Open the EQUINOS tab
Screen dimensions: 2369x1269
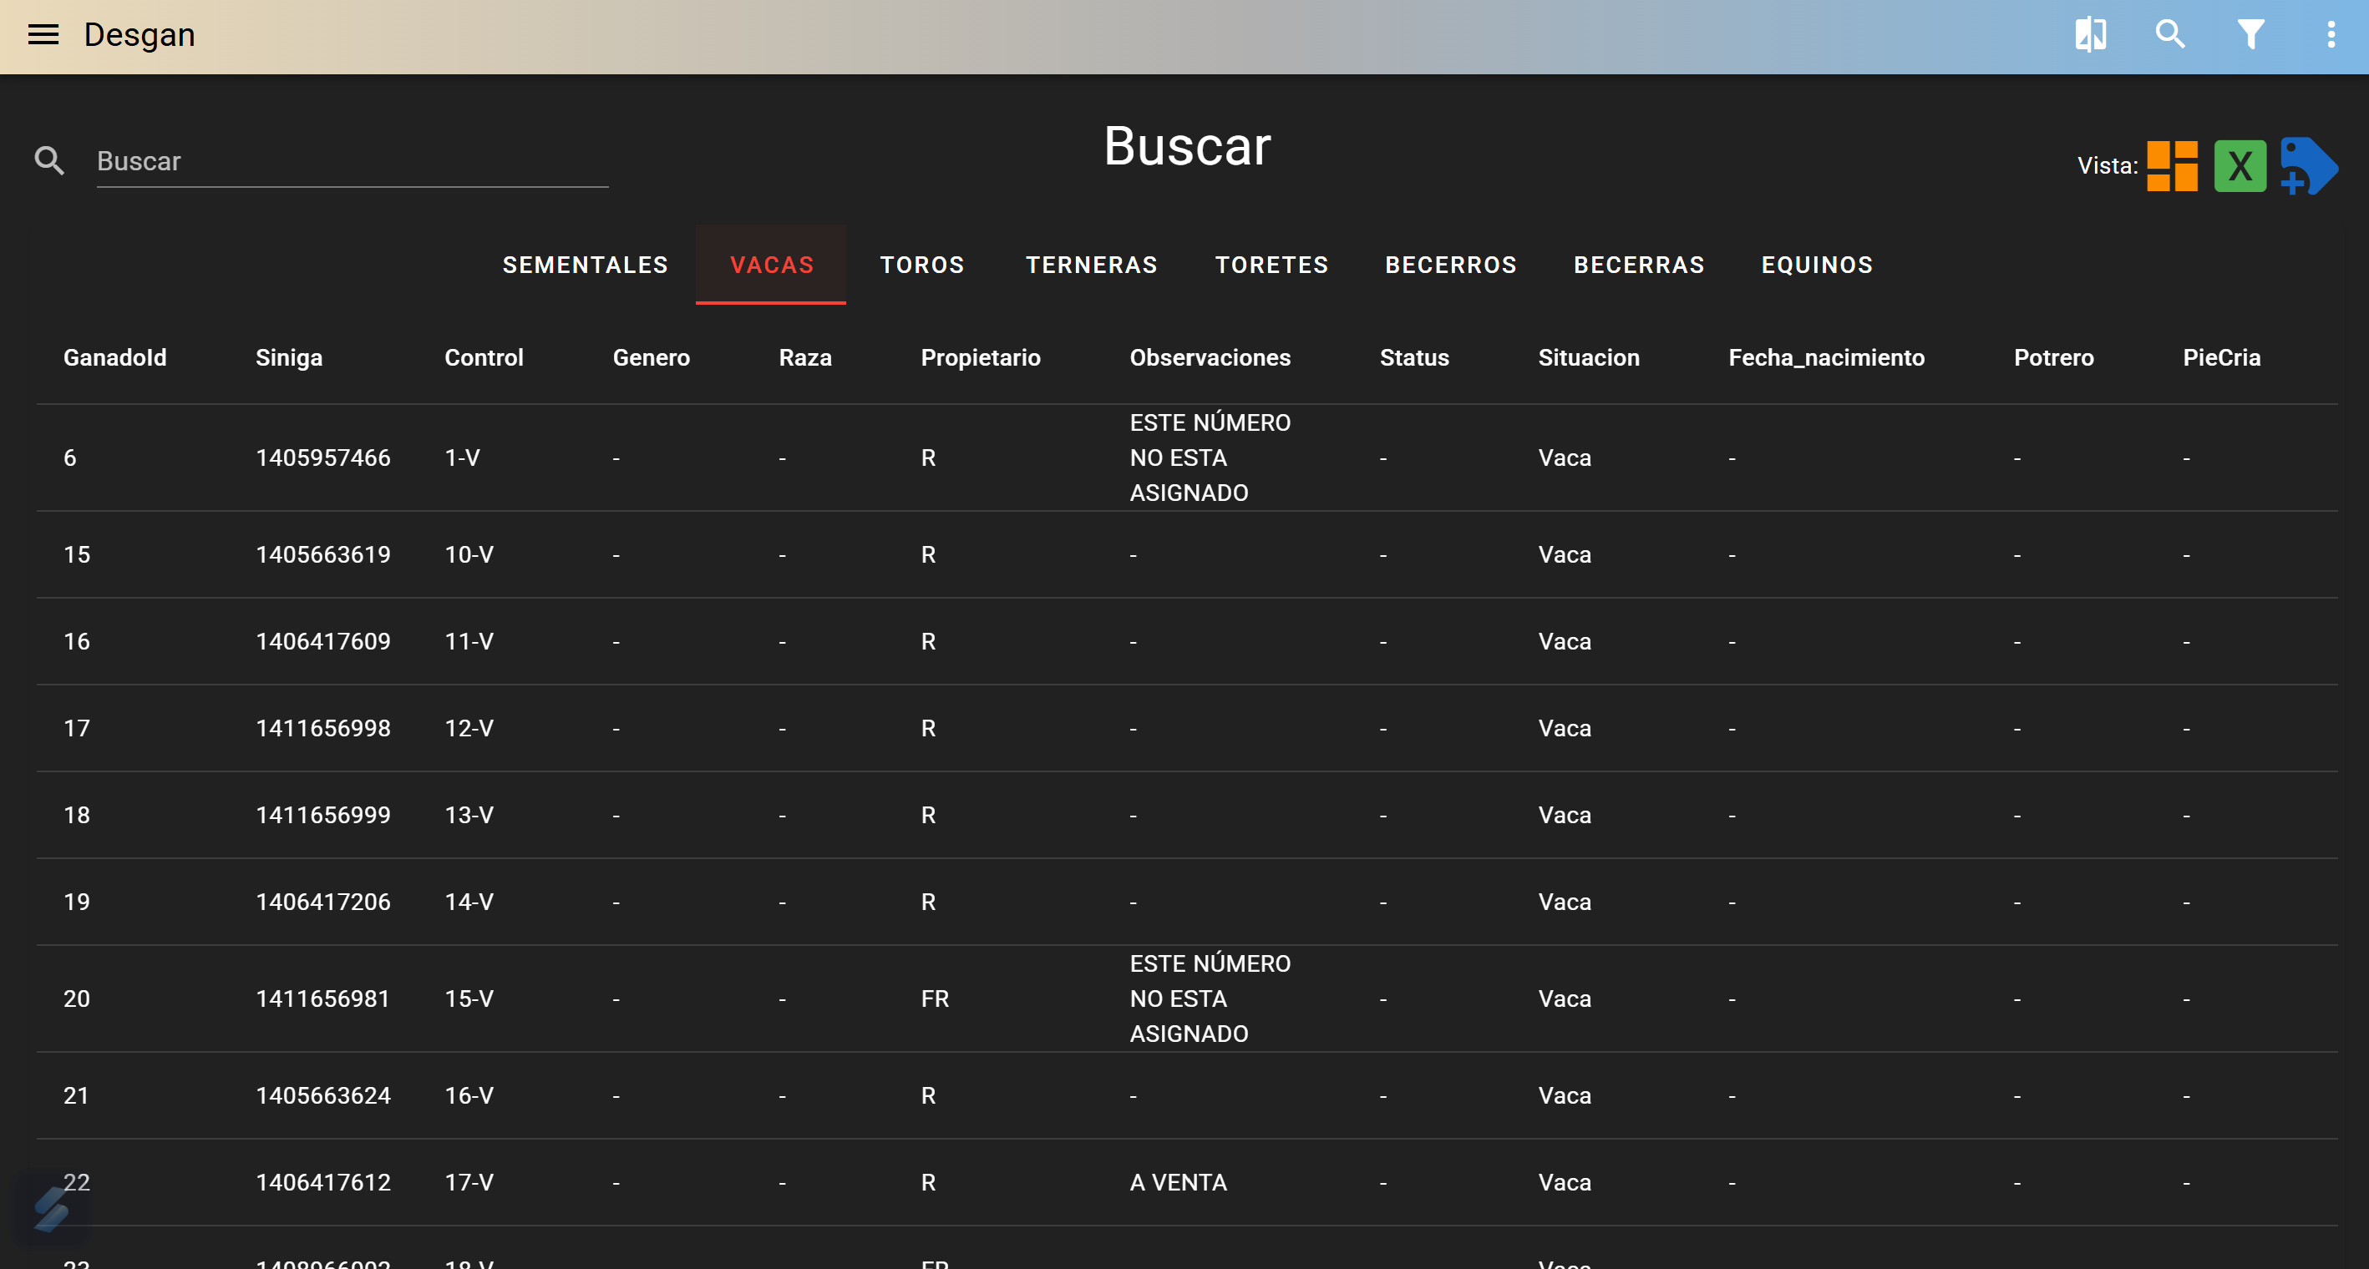click(1816, 265)
